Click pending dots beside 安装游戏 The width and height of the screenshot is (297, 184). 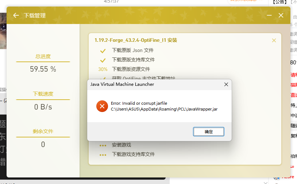(x=103, y=145)
